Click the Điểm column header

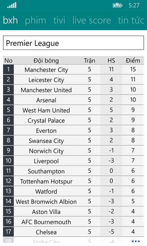coord(133,60)
